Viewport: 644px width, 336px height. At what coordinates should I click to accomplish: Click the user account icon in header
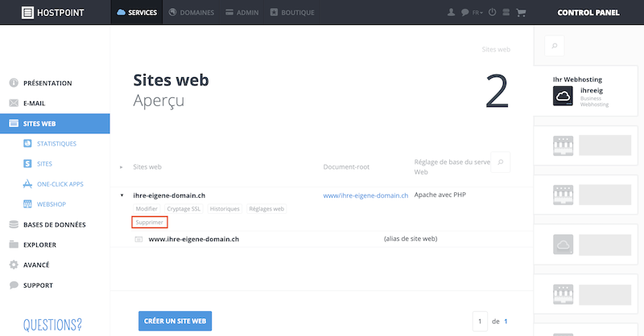(451, 12)
